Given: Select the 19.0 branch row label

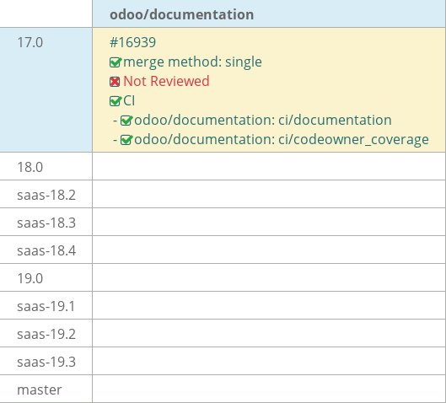Looking at the screenshot, I should point(30,278).
